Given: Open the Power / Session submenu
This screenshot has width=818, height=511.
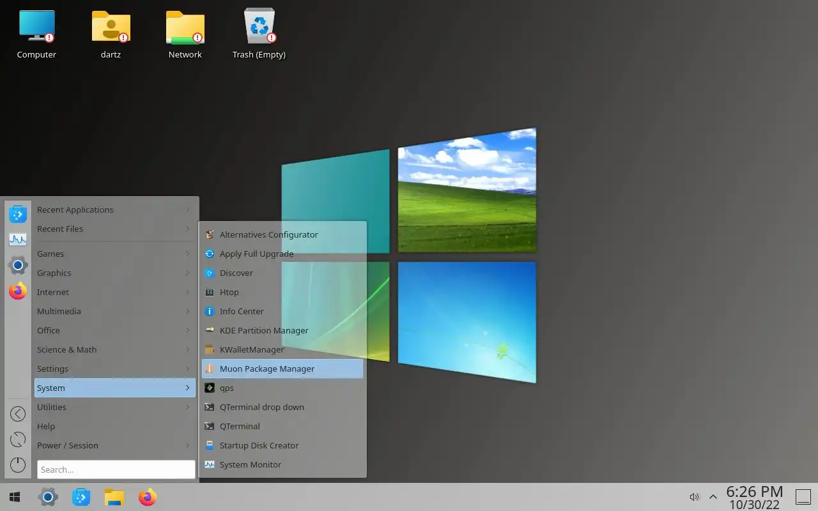Looking at the screenshot, I should [115, 445].
